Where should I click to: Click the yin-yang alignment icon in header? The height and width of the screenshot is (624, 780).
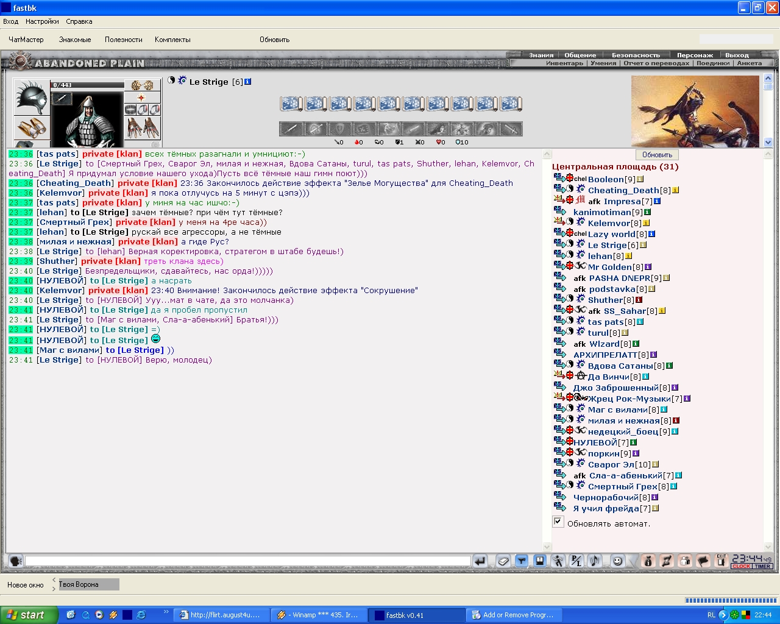[171, 80]
